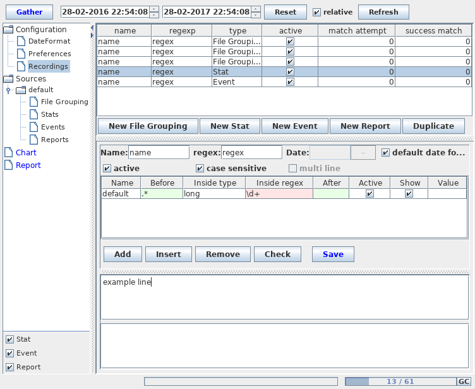Collapse the default source tree node
Viewport: 475px width, 389px height.
tap(8, 90)
